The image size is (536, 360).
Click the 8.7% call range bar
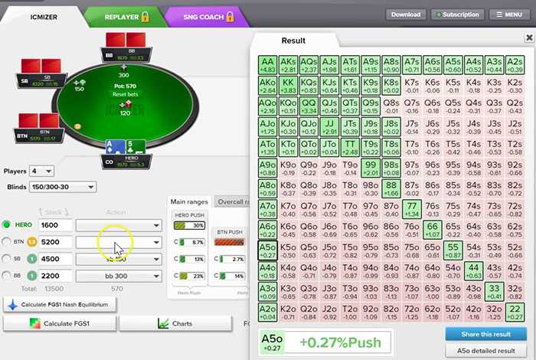(x=192, y=242)
